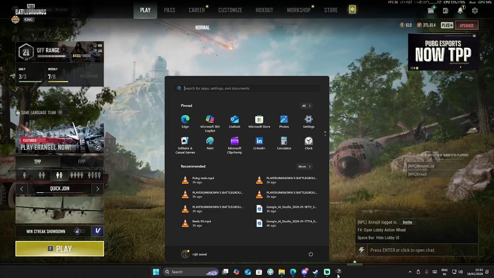Open PUBG notifications bell
Image resolution: width=494 pixels, height=278 pixels.
(460, 10)
